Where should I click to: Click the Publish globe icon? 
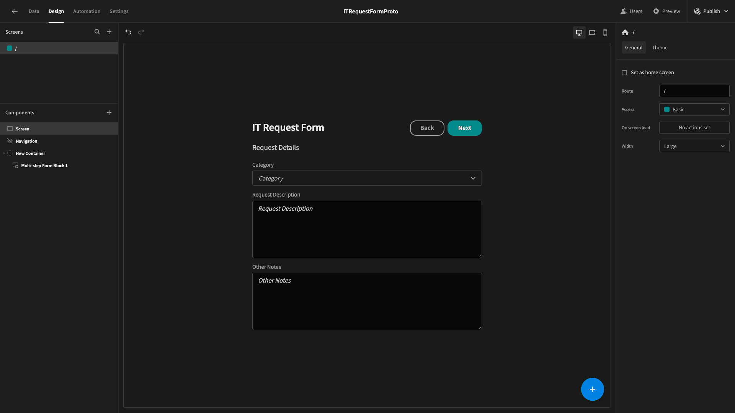click(697, 11)
